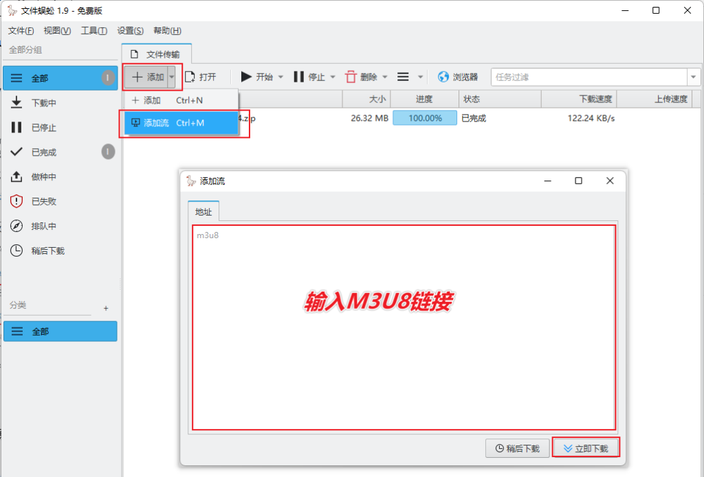
Task: Expand the 添加 button dropdown arrow
Action: (172, 77)
